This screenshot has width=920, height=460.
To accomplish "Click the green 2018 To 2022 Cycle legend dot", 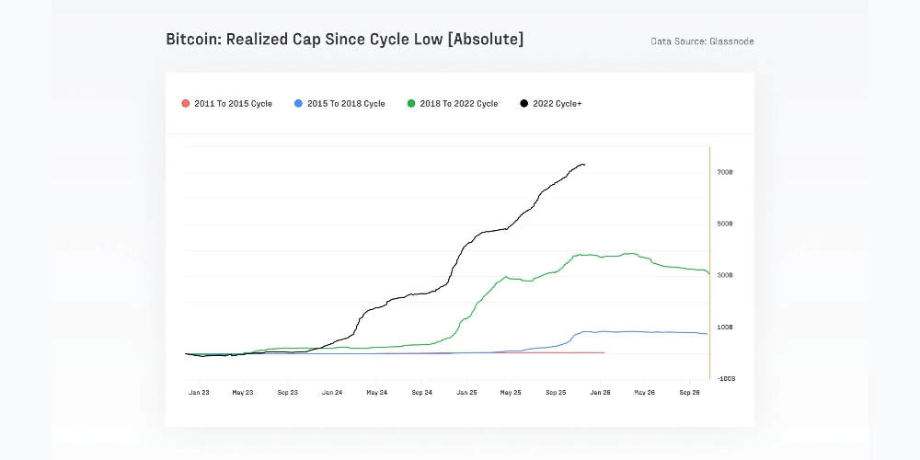I will coord(411,104).
